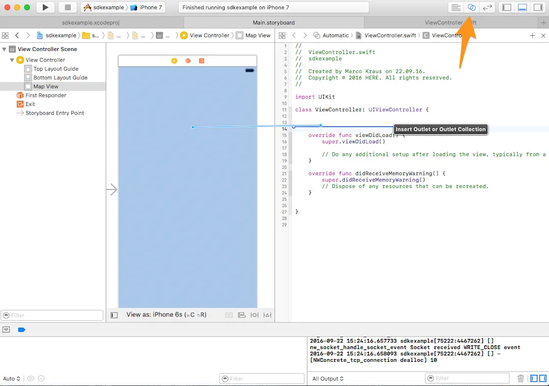Go forward in storyboard editor history
The image size is (549, 386).
coord(28,35)
